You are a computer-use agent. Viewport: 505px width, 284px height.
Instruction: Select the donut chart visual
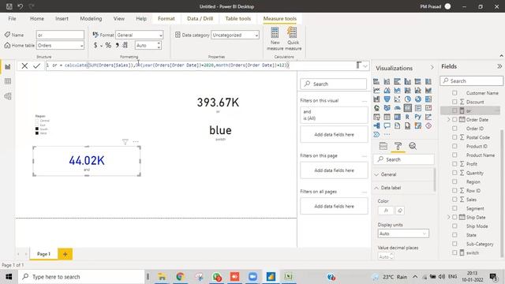coord(418,99)
